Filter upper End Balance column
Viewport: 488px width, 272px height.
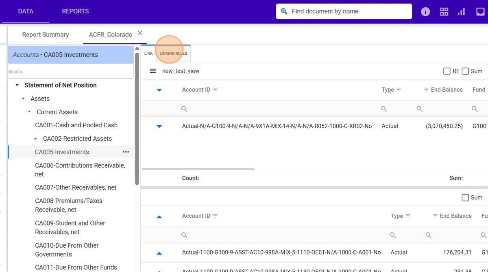point(426,90)
